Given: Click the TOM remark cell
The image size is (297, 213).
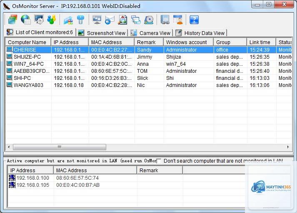Looking at the screenshot, I should coord(142,71).
